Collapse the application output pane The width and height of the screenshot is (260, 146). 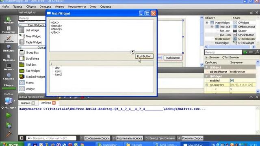[x=251, y=97]
